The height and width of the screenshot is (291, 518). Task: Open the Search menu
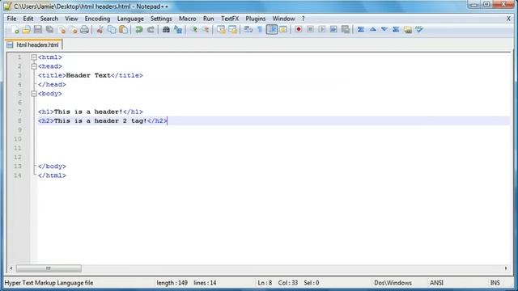pyautogui.click(x=49, y=19)
